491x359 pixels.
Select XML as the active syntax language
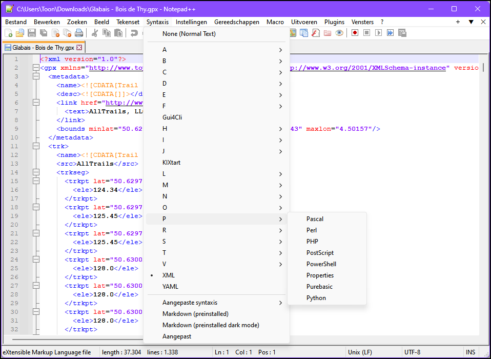tap(169, 275)
